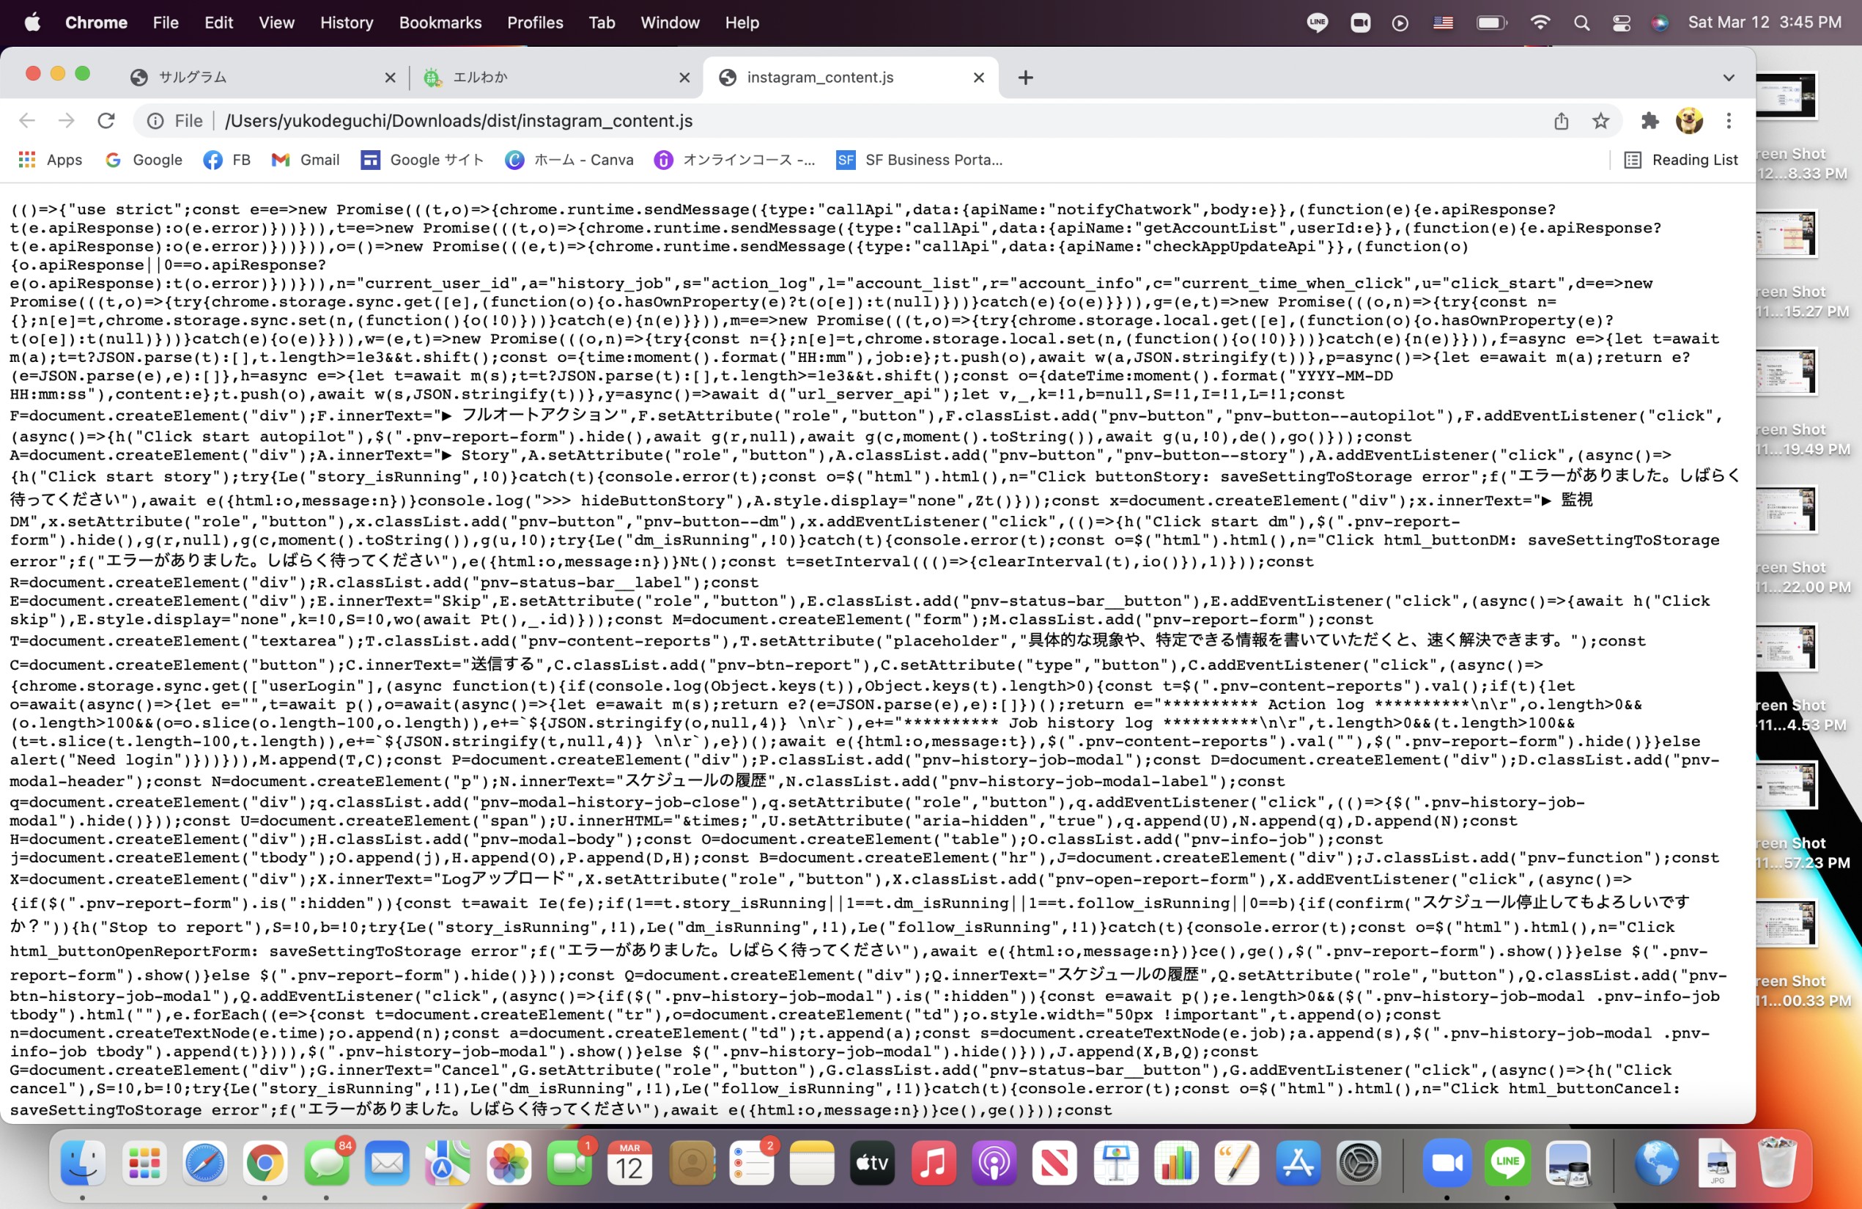Switch to the エルわか tab

[x=556, y=78]
